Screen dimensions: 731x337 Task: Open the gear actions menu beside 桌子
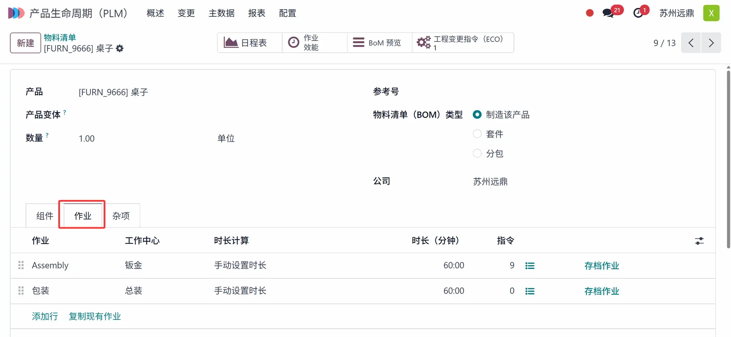click(x=120, y=48)
